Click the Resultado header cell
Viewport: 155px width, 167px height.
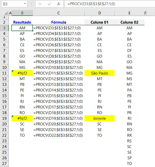click(22, 22)
